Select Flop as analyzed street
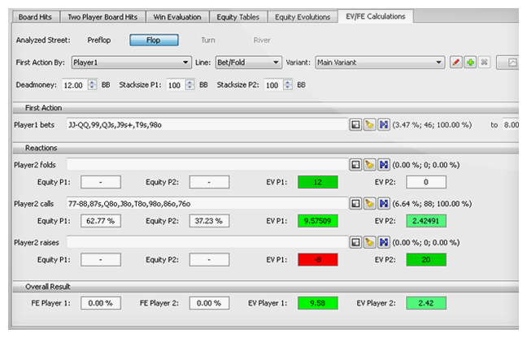This screenshot has width=527, height=338. [x=154, y=41]
